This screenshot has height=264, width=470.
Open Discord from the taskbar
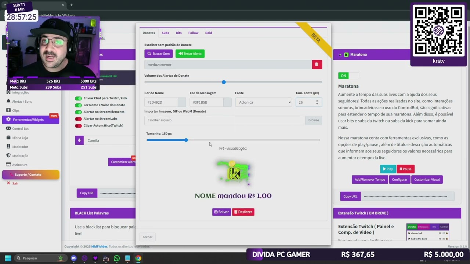[74, 258]
